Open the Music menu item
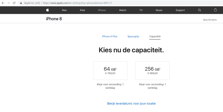This screenshot has height=112, width=223. (x=159, y=10)
